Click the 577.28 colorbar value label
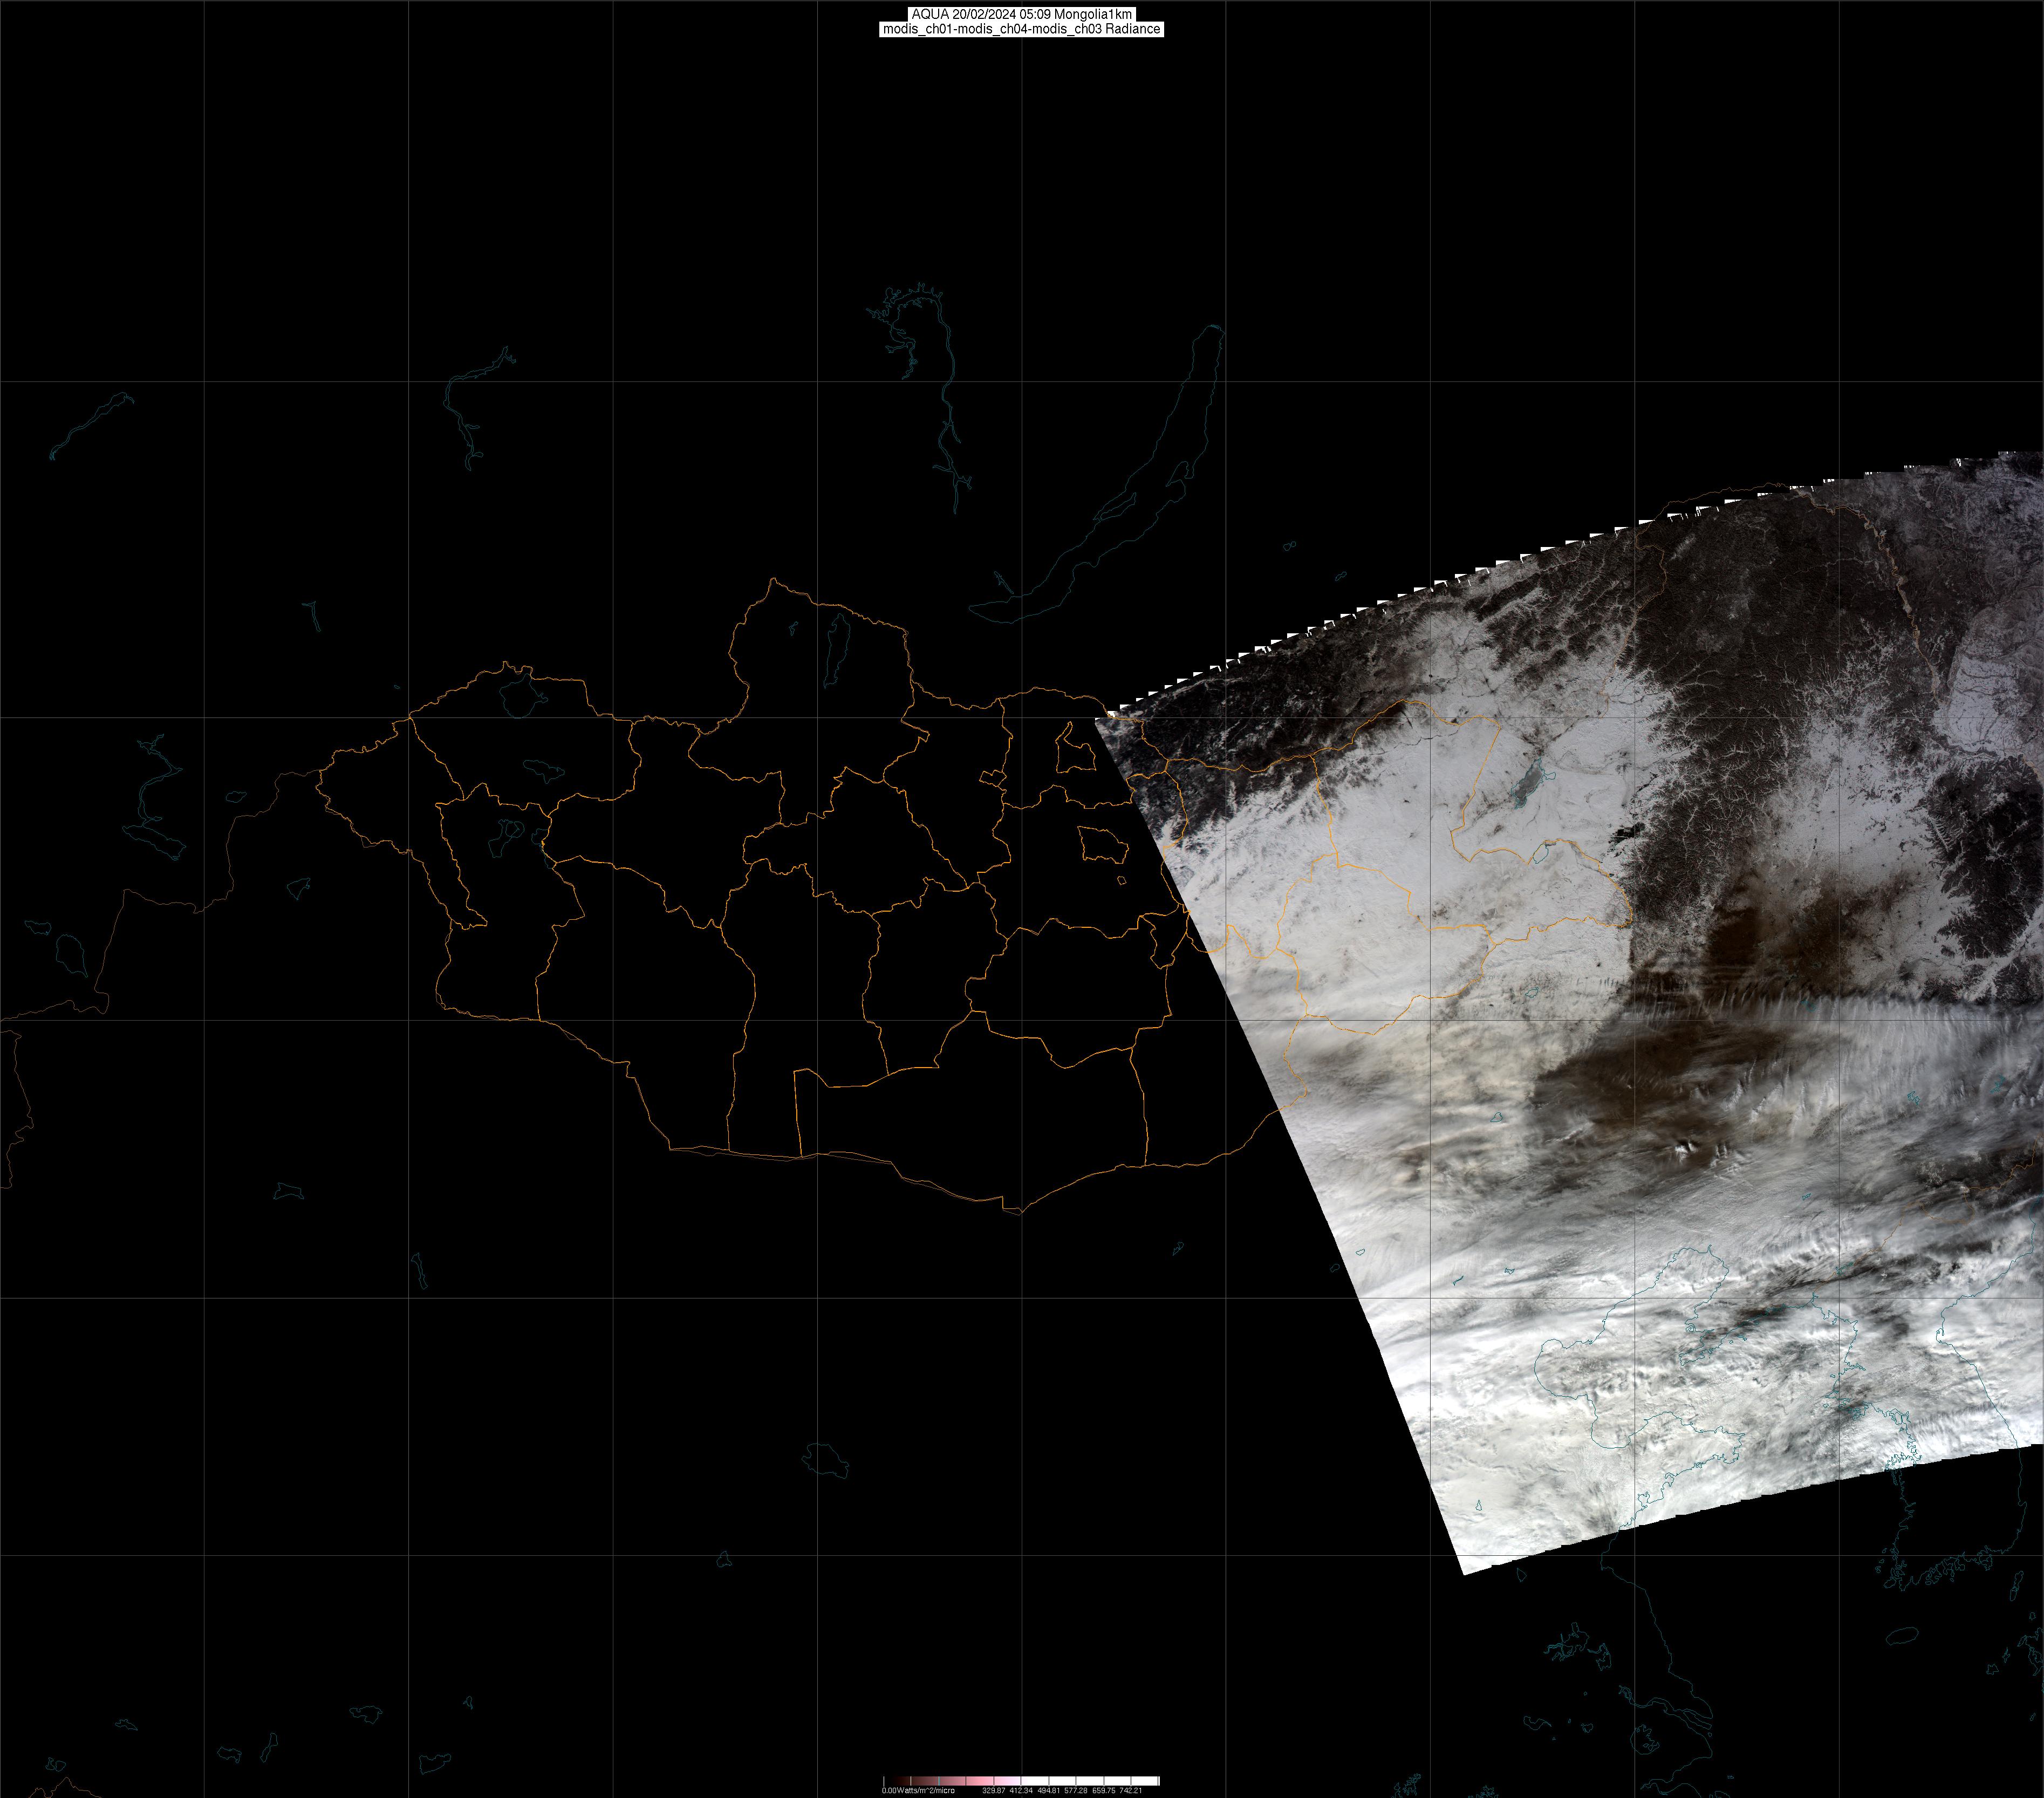This screenshot has height=1798, width=2044. (1076, 1791)
